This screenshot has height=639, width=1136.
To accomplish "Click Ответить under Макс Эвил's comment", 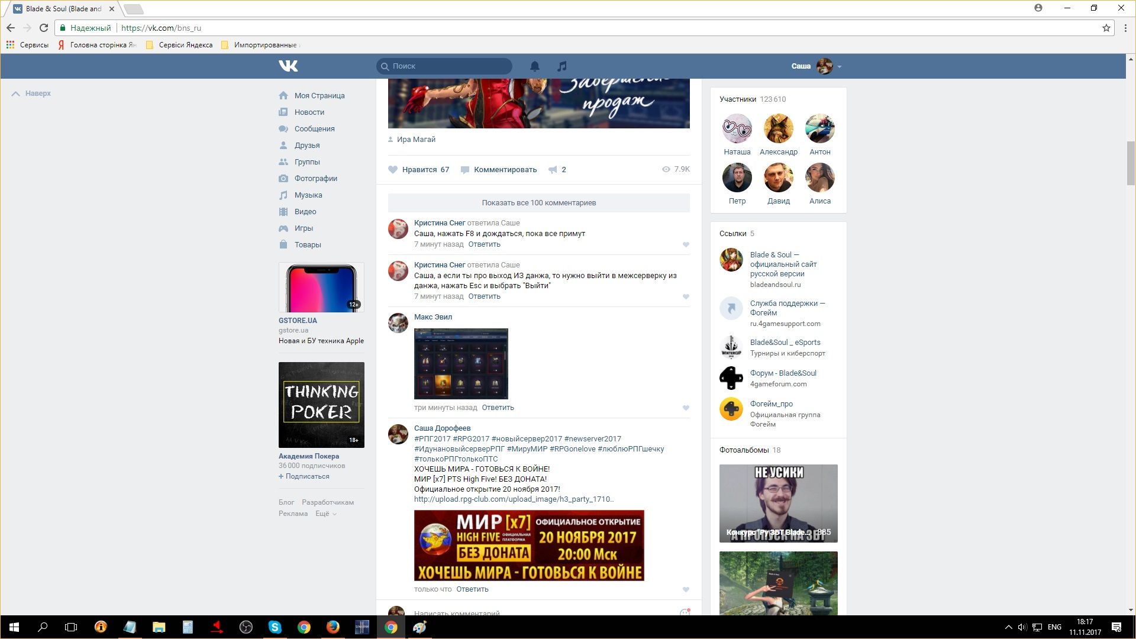I will tap(498, 408).
